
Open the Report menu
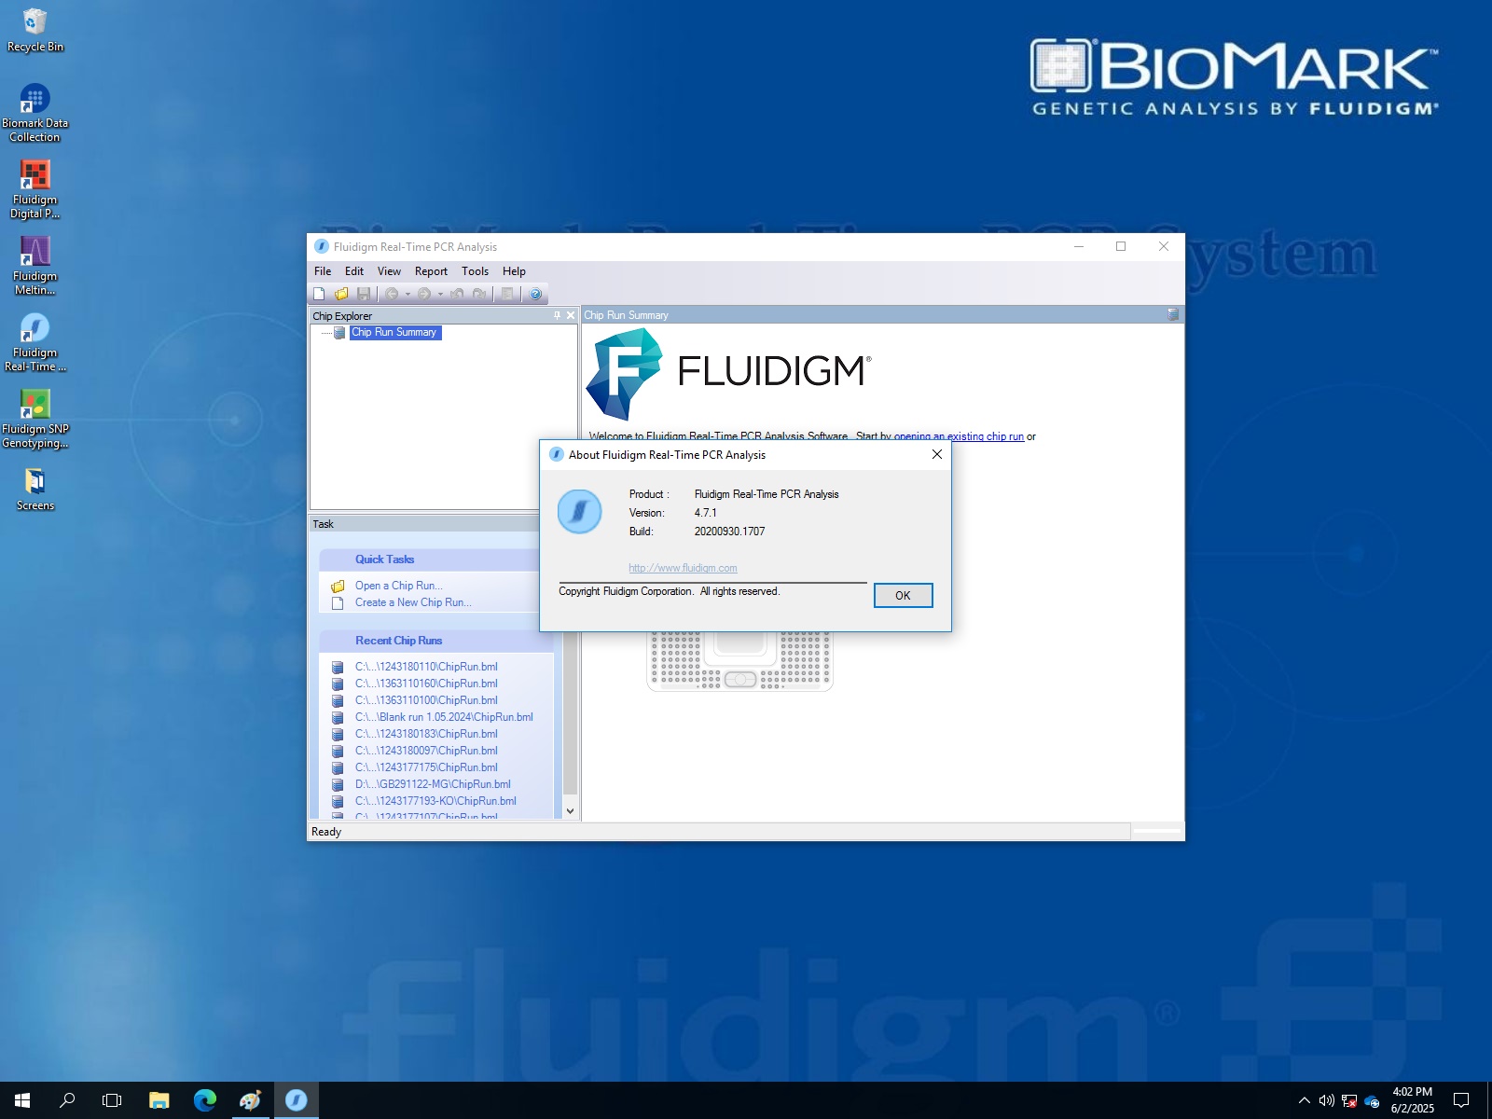pyautogui.click(x=431, y=271)
